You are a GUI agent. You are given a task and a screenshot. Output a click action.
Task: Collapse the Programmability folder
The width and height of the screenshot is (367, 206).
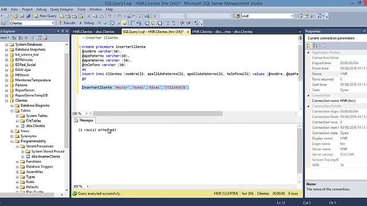tap(12, 141)
